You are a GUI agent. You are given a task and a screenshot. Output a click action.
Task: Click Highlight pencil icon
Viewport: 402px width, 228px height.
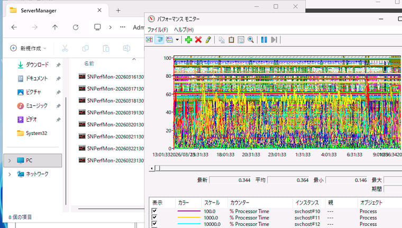(208, 40)
